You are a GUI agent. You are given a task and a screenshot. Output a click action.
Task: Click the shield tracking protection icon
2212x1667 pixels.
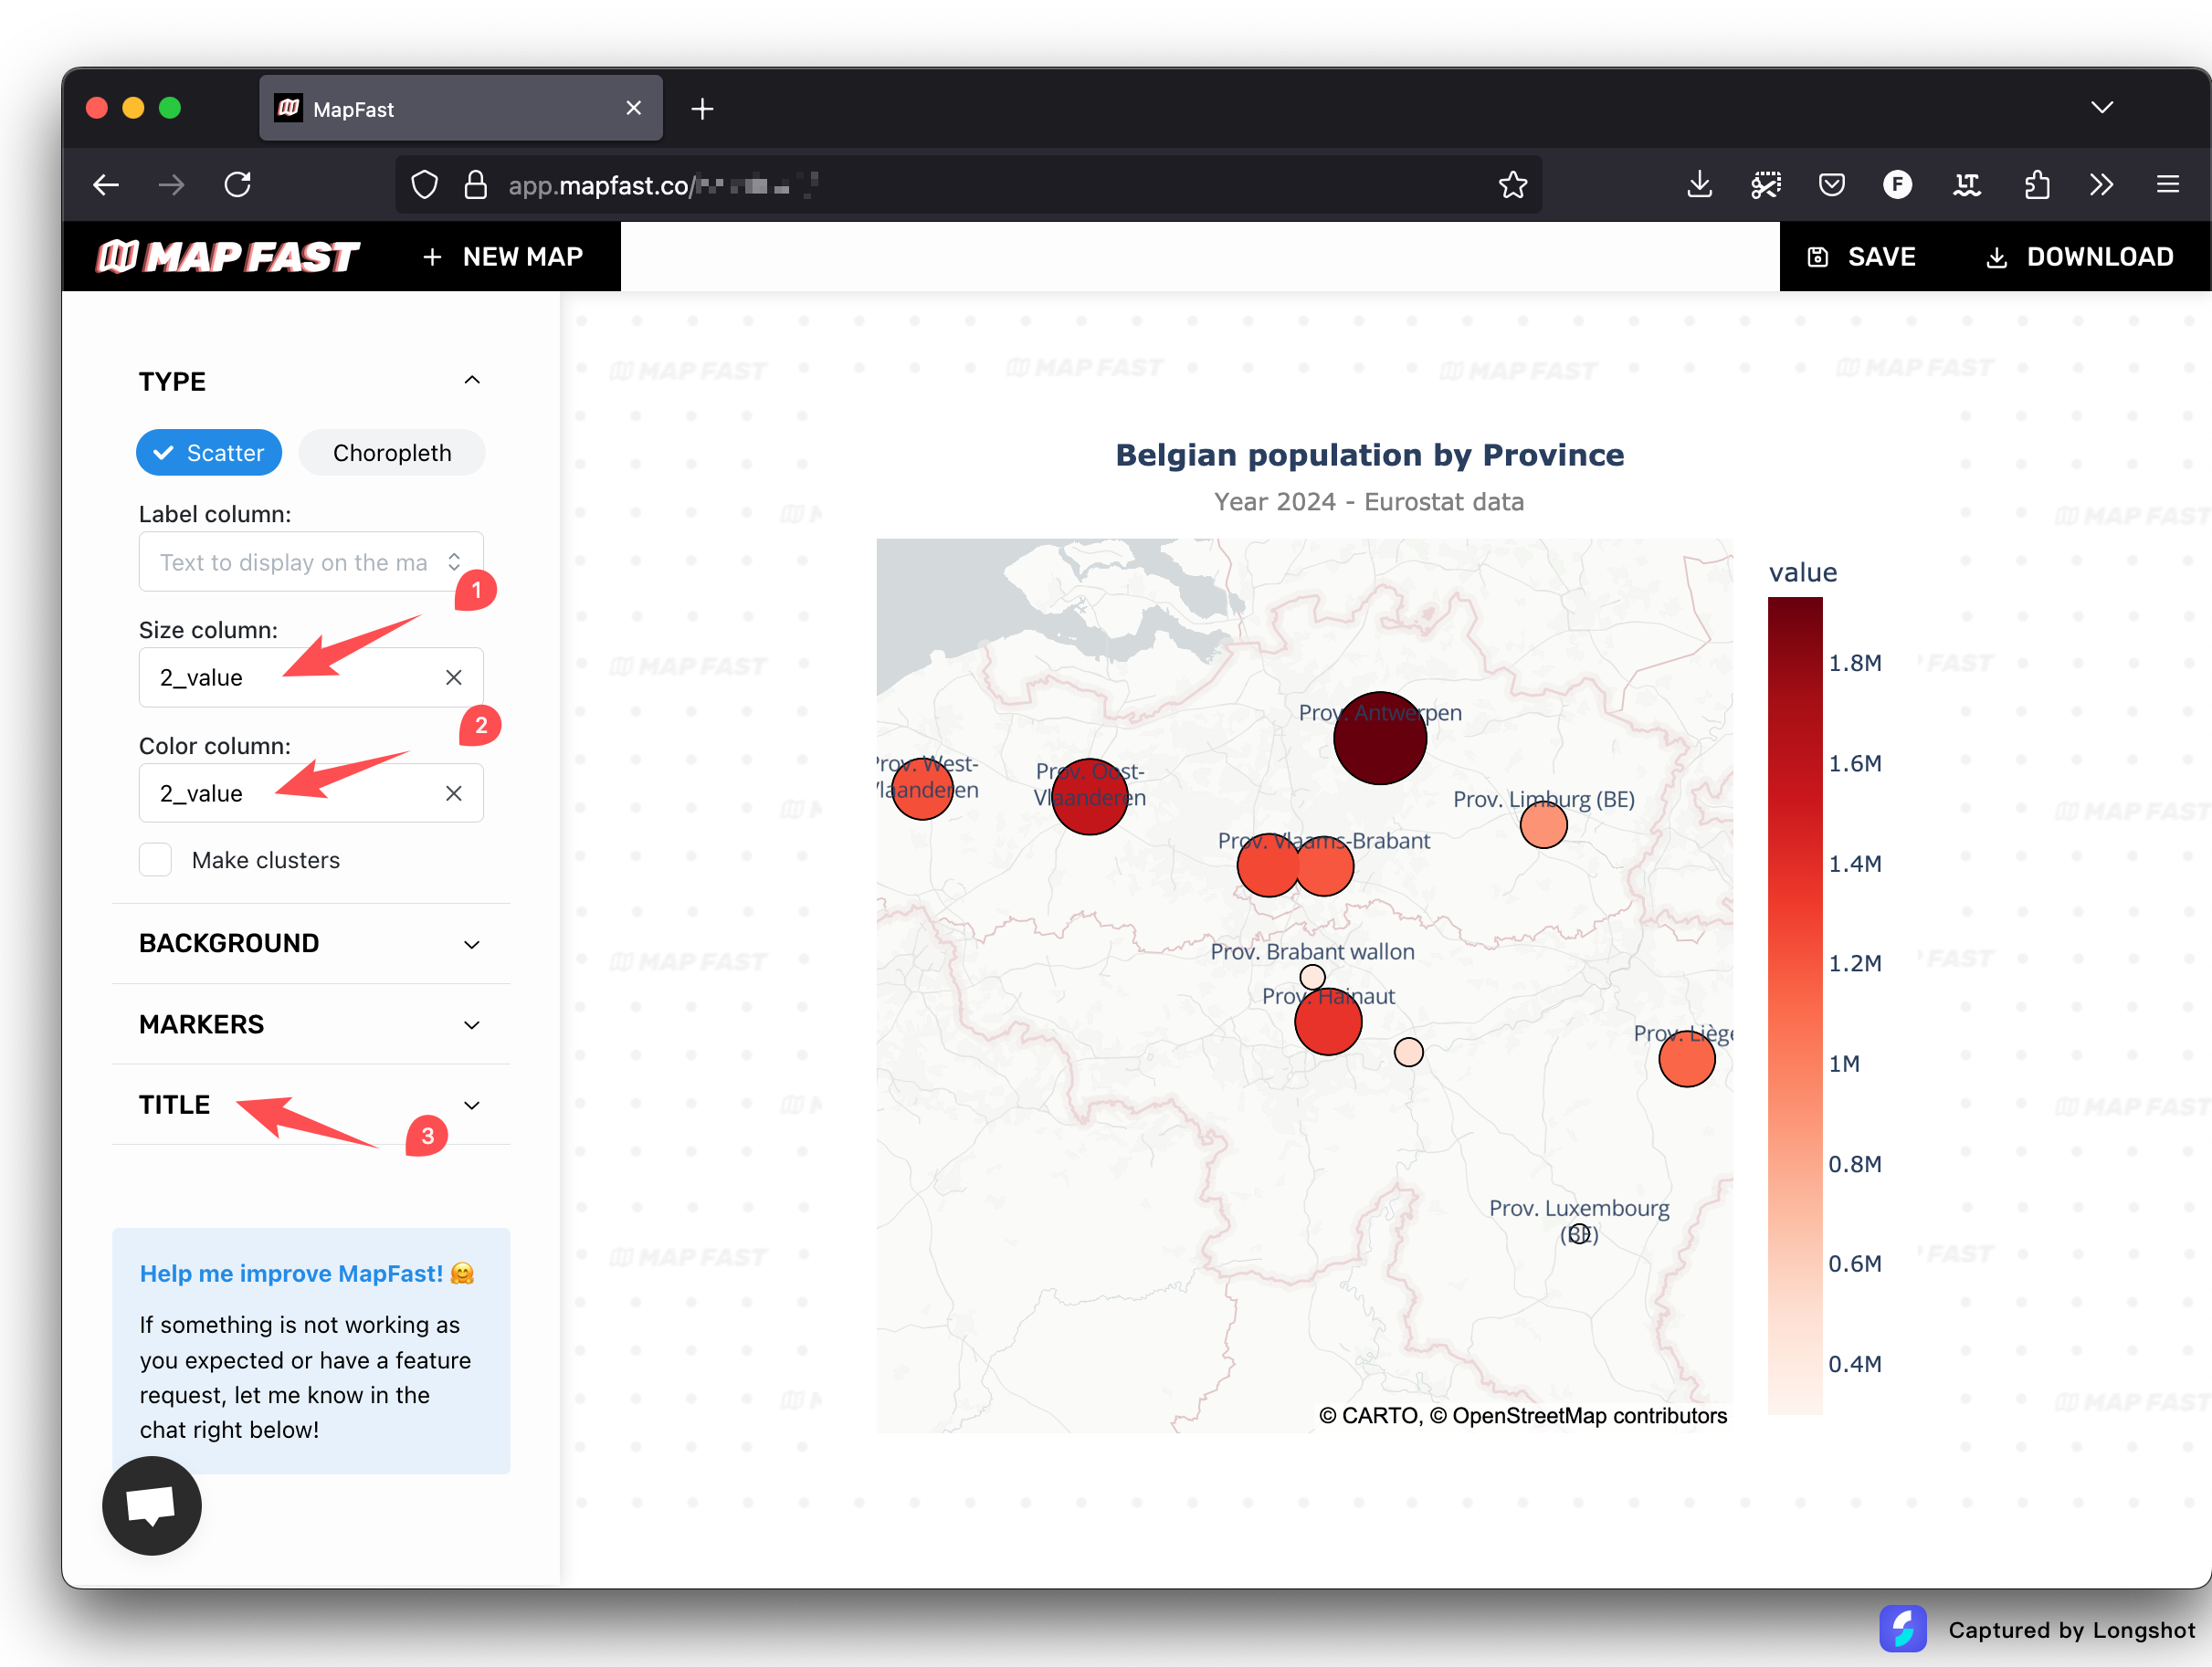pos(425,185)
